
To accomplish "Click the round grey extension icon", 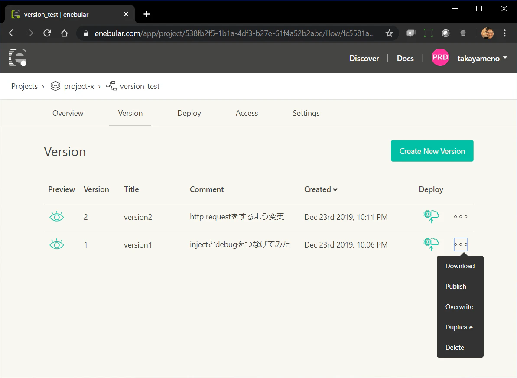I will 445,33.
